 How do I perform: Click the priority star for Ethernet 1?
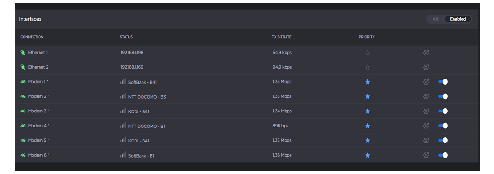(367, 53)
